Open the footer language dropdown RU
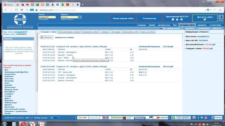Screen dimensions: 225x126 [x=54, y=118]
